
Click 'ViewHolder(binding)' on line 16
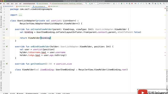[40, 38]
